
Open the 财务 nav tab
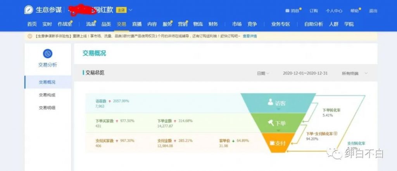[213, 24]
